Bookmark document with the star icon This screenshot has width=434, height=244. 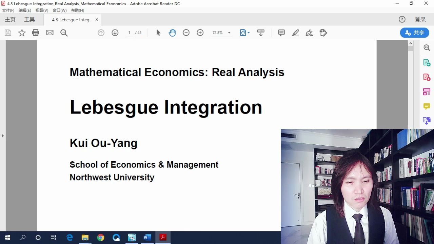pyautogui.click(x=22, y=33)
